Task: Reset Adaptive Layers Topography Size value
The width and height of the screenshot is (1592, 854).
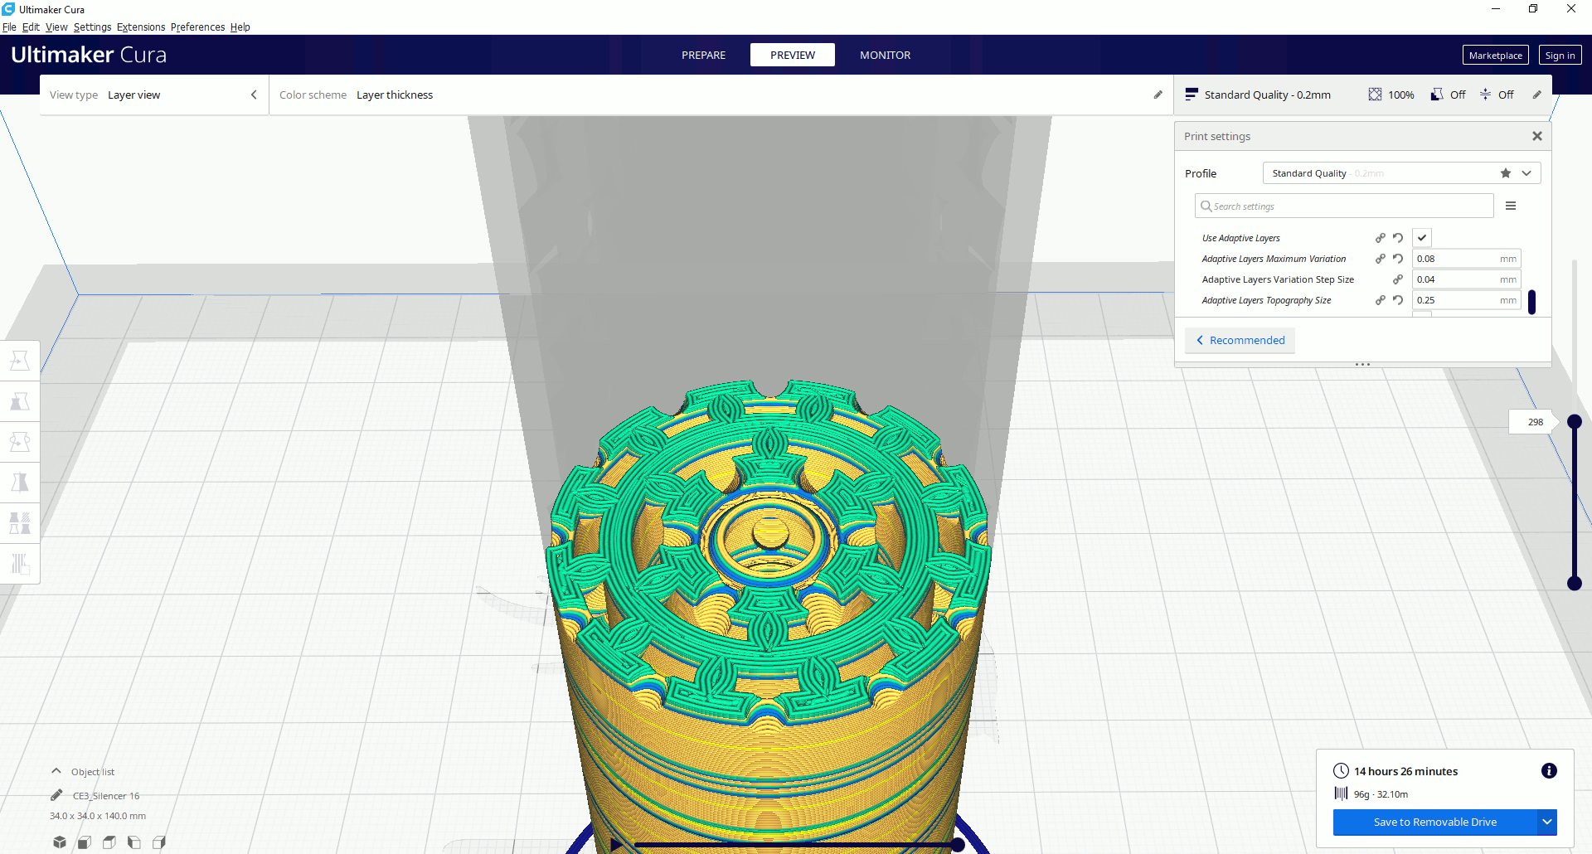Action: (1398, 300)
